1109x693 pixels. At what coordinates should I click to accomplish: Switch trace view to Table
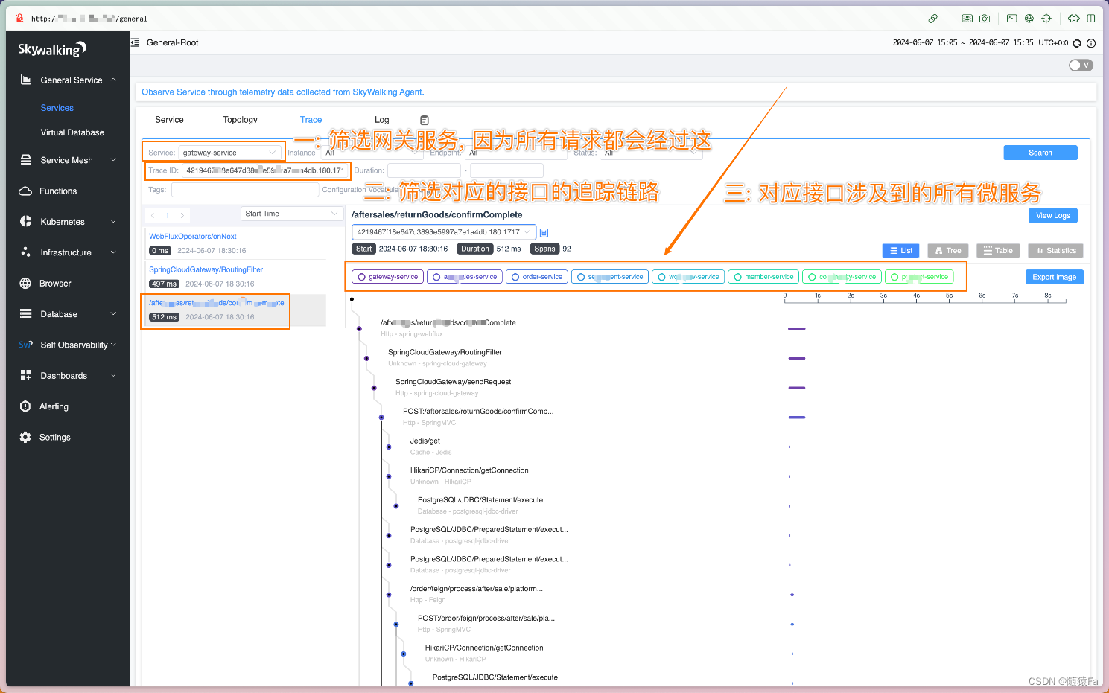(x=997, y=251)
